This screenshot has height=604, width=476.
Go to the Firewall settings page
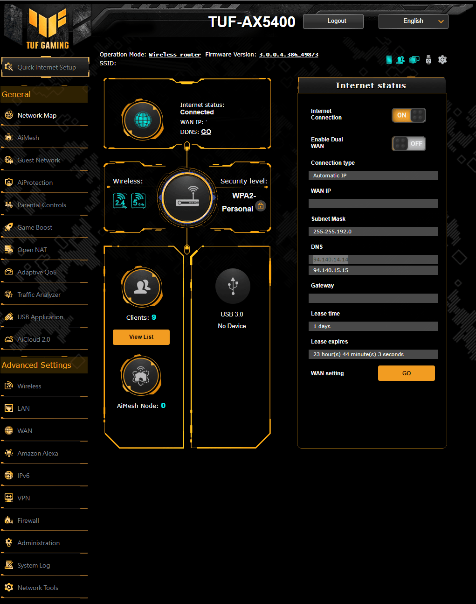28,520
